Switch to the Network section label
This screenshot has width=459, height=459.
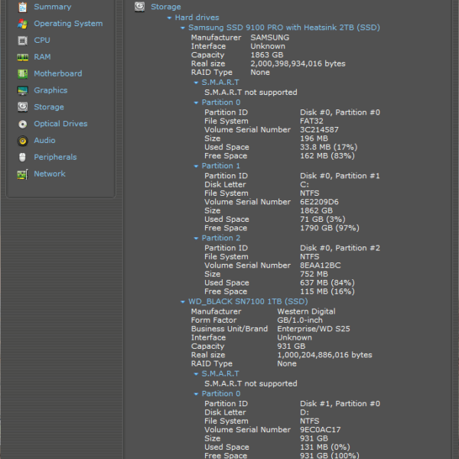(x=50, y=174)
